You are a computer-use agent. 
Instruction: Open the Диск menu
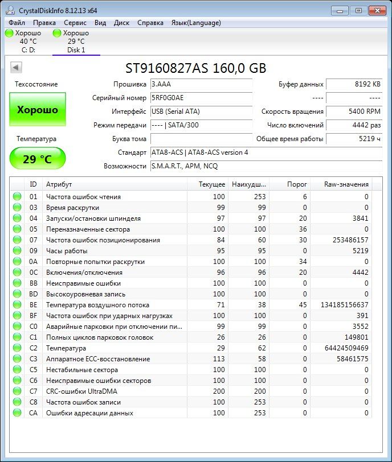click(121, 23)
